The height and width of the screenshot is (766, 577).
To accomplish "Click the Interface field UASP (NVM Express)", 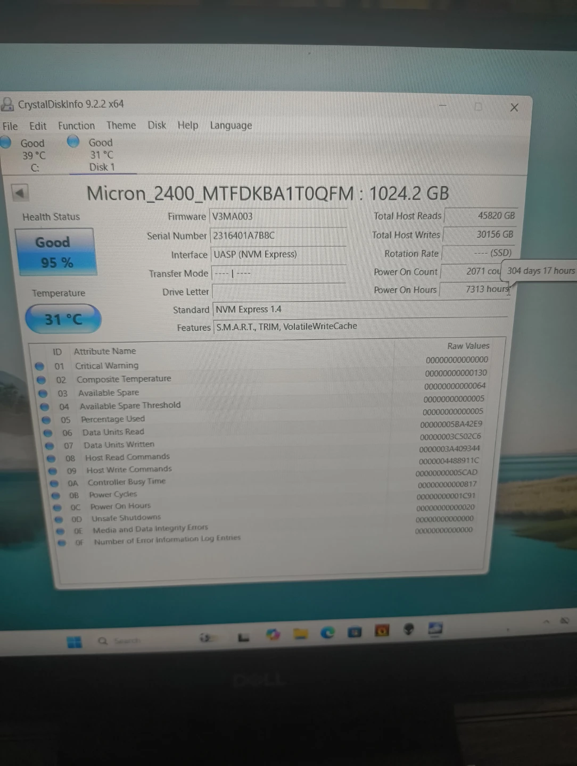I will point(278,254).
